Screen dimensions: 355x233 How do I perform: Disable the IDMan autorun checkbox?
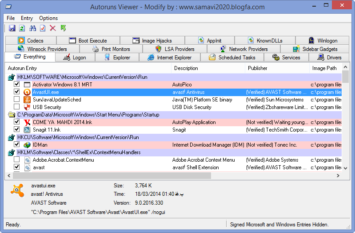(17, 145)
